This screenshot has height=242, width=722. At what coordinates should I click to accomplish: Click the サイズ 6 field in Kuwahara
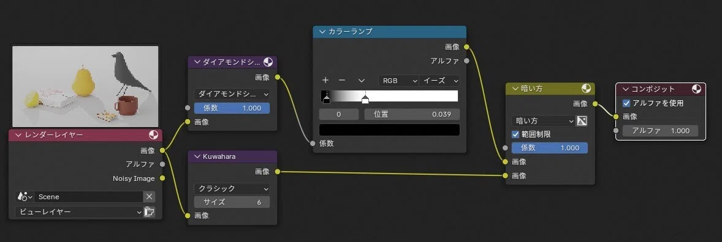point(232,202)
